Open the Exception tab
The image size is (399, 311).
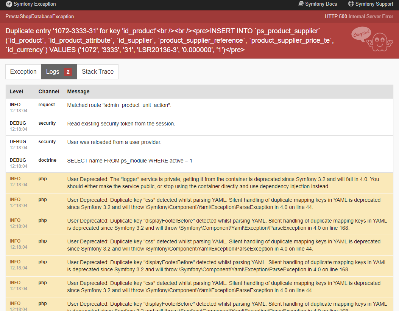pos(23,72)
